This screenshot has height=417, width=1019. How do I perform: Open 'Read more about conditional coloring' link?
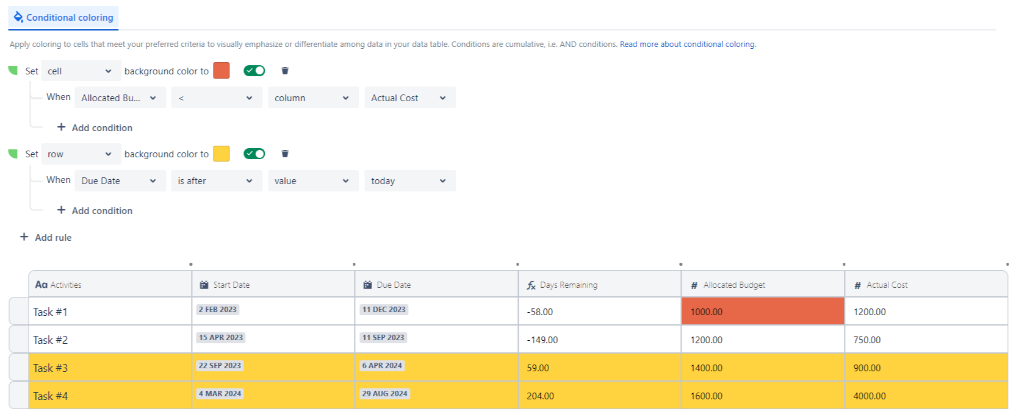click(688, 45)
